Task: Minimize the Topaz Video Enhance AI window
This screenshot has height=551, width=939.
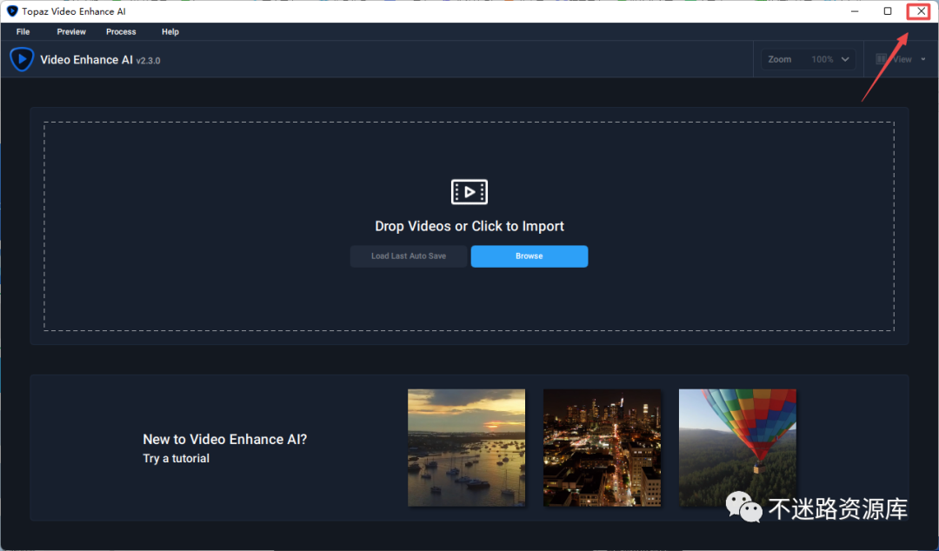Action: point(855,11)
